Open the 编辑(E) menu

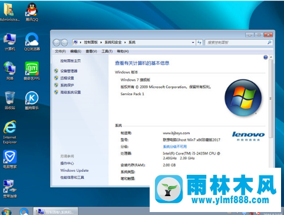coord(75,51)
